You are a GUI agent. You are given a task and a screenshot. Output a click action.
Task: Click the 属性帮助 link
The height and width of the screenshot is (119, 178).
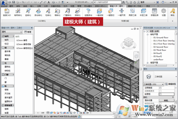tap(147, 112)
